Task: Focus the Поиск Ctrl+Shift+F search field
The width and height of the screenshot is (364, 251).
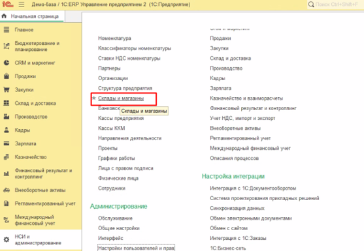Action: (337, 5)
